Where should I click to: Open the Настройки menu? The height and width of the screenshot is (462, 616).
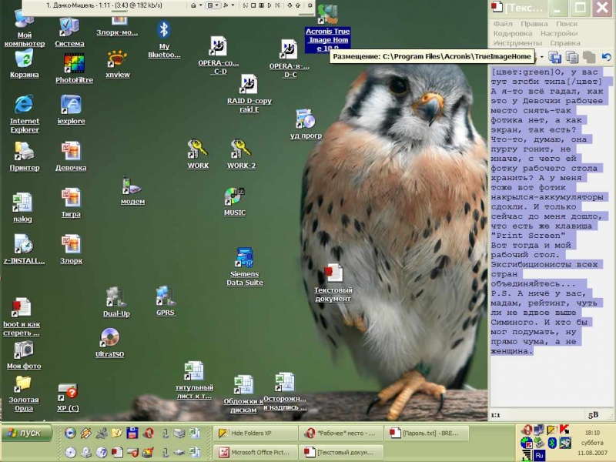pyautogui.click(x=558, y=33)
